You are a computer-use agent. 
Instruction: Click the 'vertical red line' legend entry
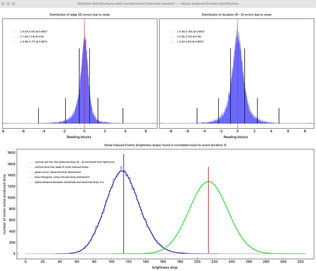coord(74,162)
